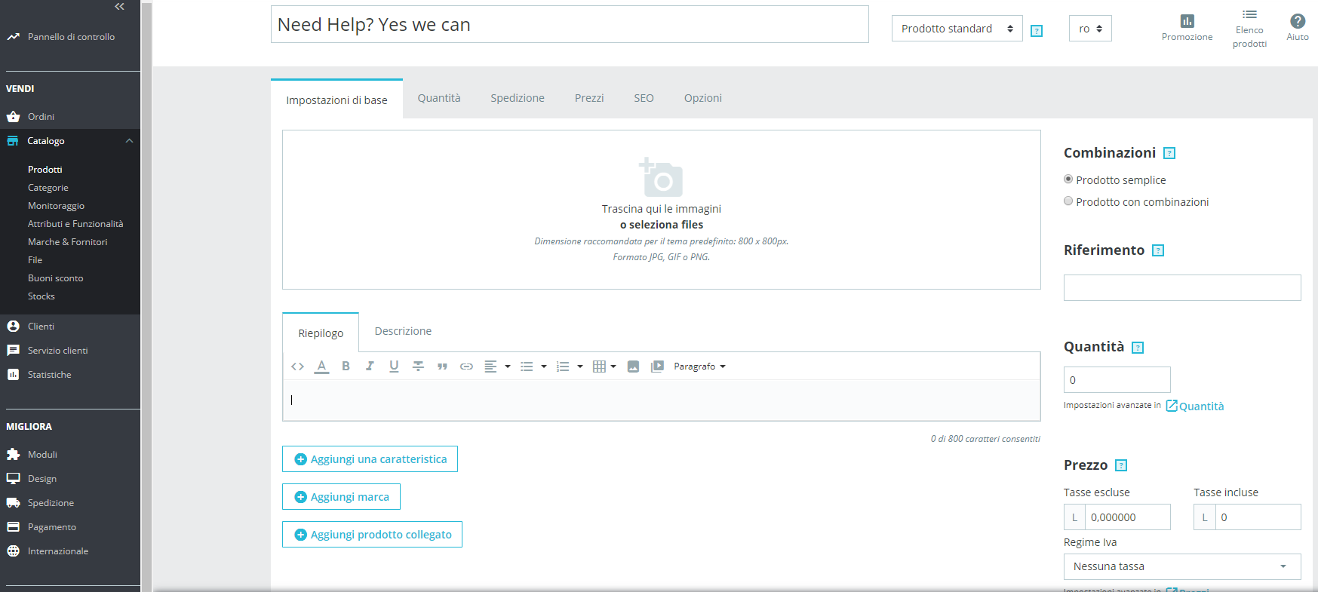Collapse the sidebar with the double chevron

119,7
